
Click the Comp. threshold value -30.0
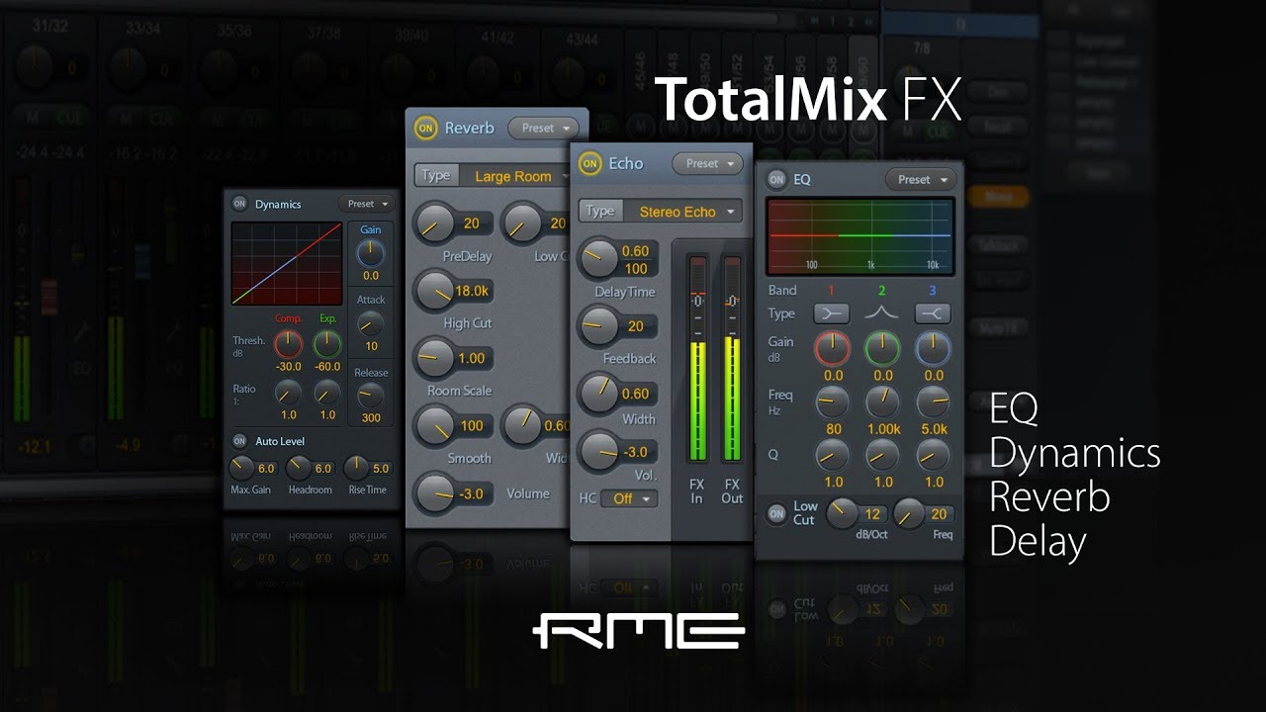pyautogui.click(x=288, y=367)
